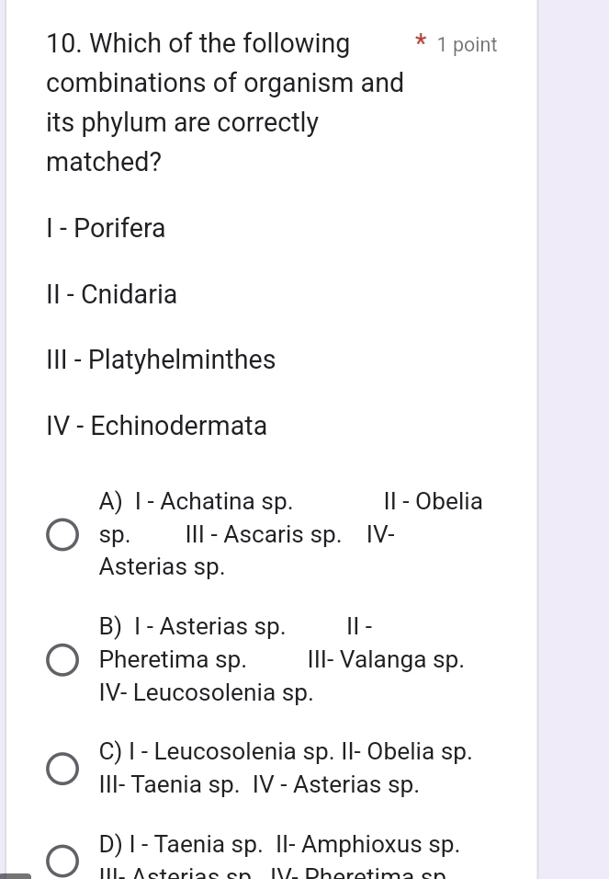
Task: Click the 'A) I - Achatina sp.' text
Action: coord(197,502)
